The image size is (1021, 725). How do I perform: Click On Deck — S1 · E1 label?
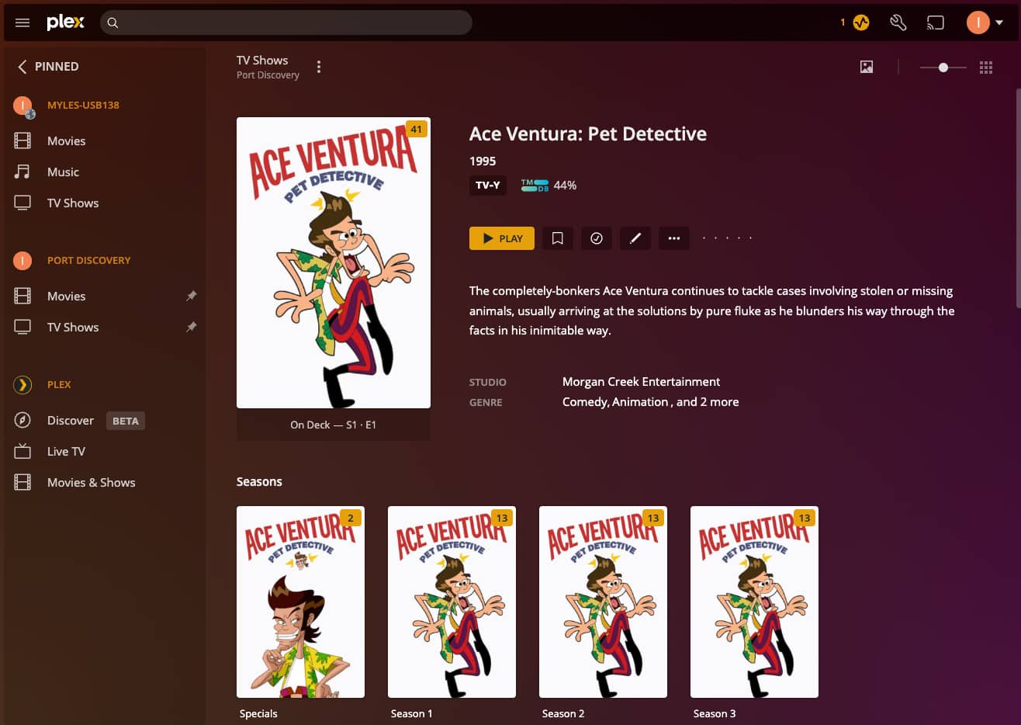(334, 425)
